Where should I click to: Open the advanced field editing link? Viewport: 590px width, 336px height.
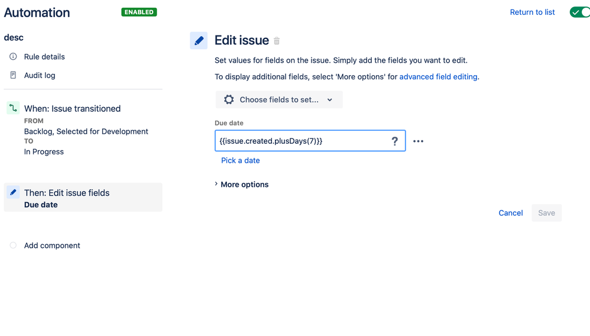438,77
